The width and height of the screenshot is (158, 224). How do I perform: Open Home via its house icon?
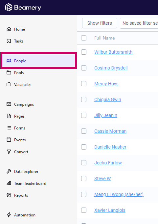pos(9,29)
